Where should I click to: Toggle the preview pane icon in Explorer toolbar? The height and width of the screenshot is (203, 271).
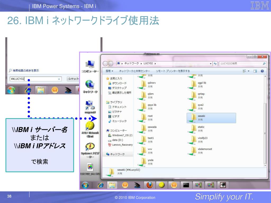point(255,71)
